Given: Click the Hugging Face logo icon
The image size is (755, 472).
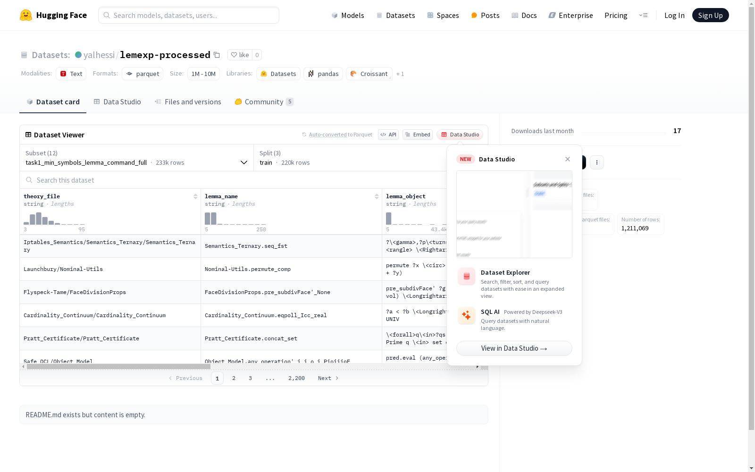Looking at the screenshot, I should tap(26, 15).
